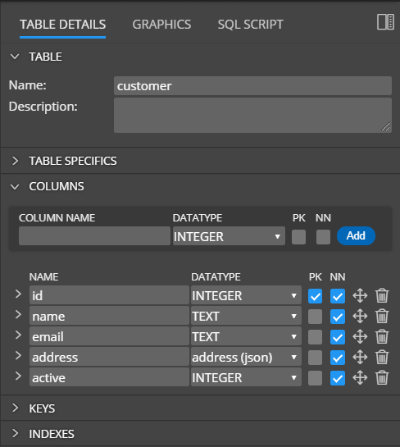Expand the name column row details
Image resolution: width=400 pixels, height=447 pixels.
[18, 314]
